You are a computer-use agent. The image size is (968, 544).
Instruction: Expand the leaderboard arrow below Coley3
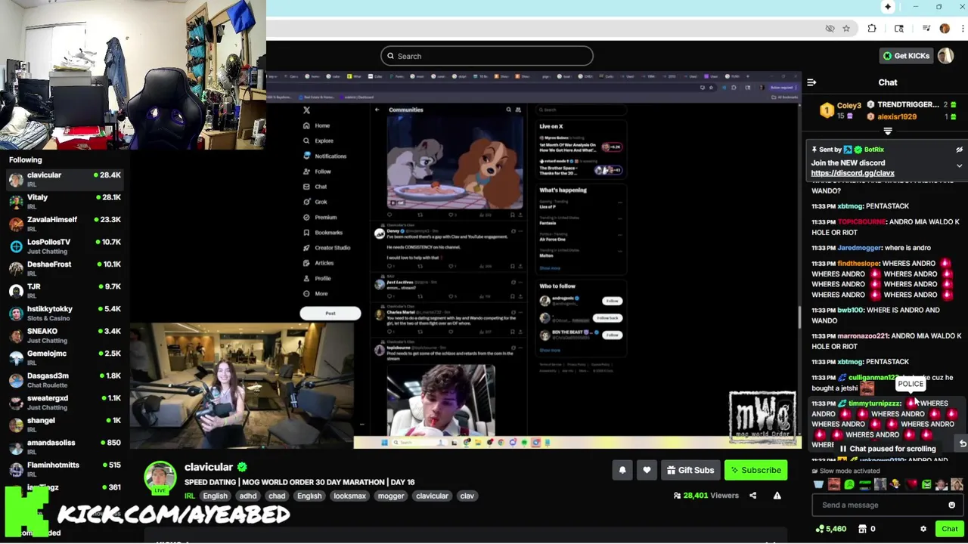click(888, 131)
